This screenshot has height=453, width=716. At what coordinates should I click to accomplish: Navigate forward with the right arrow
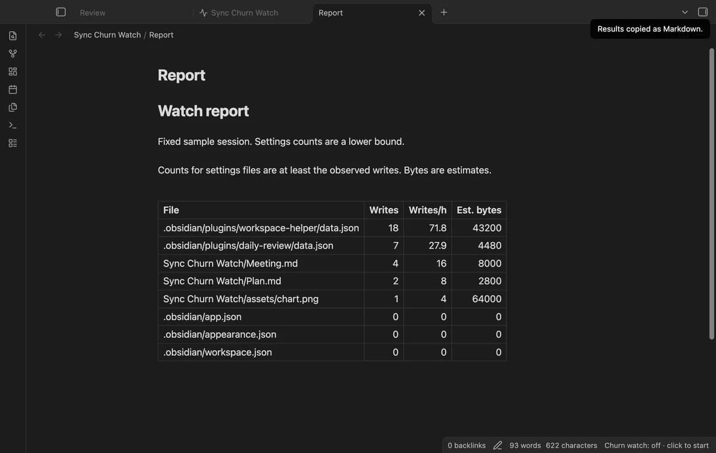click(58, 35)
